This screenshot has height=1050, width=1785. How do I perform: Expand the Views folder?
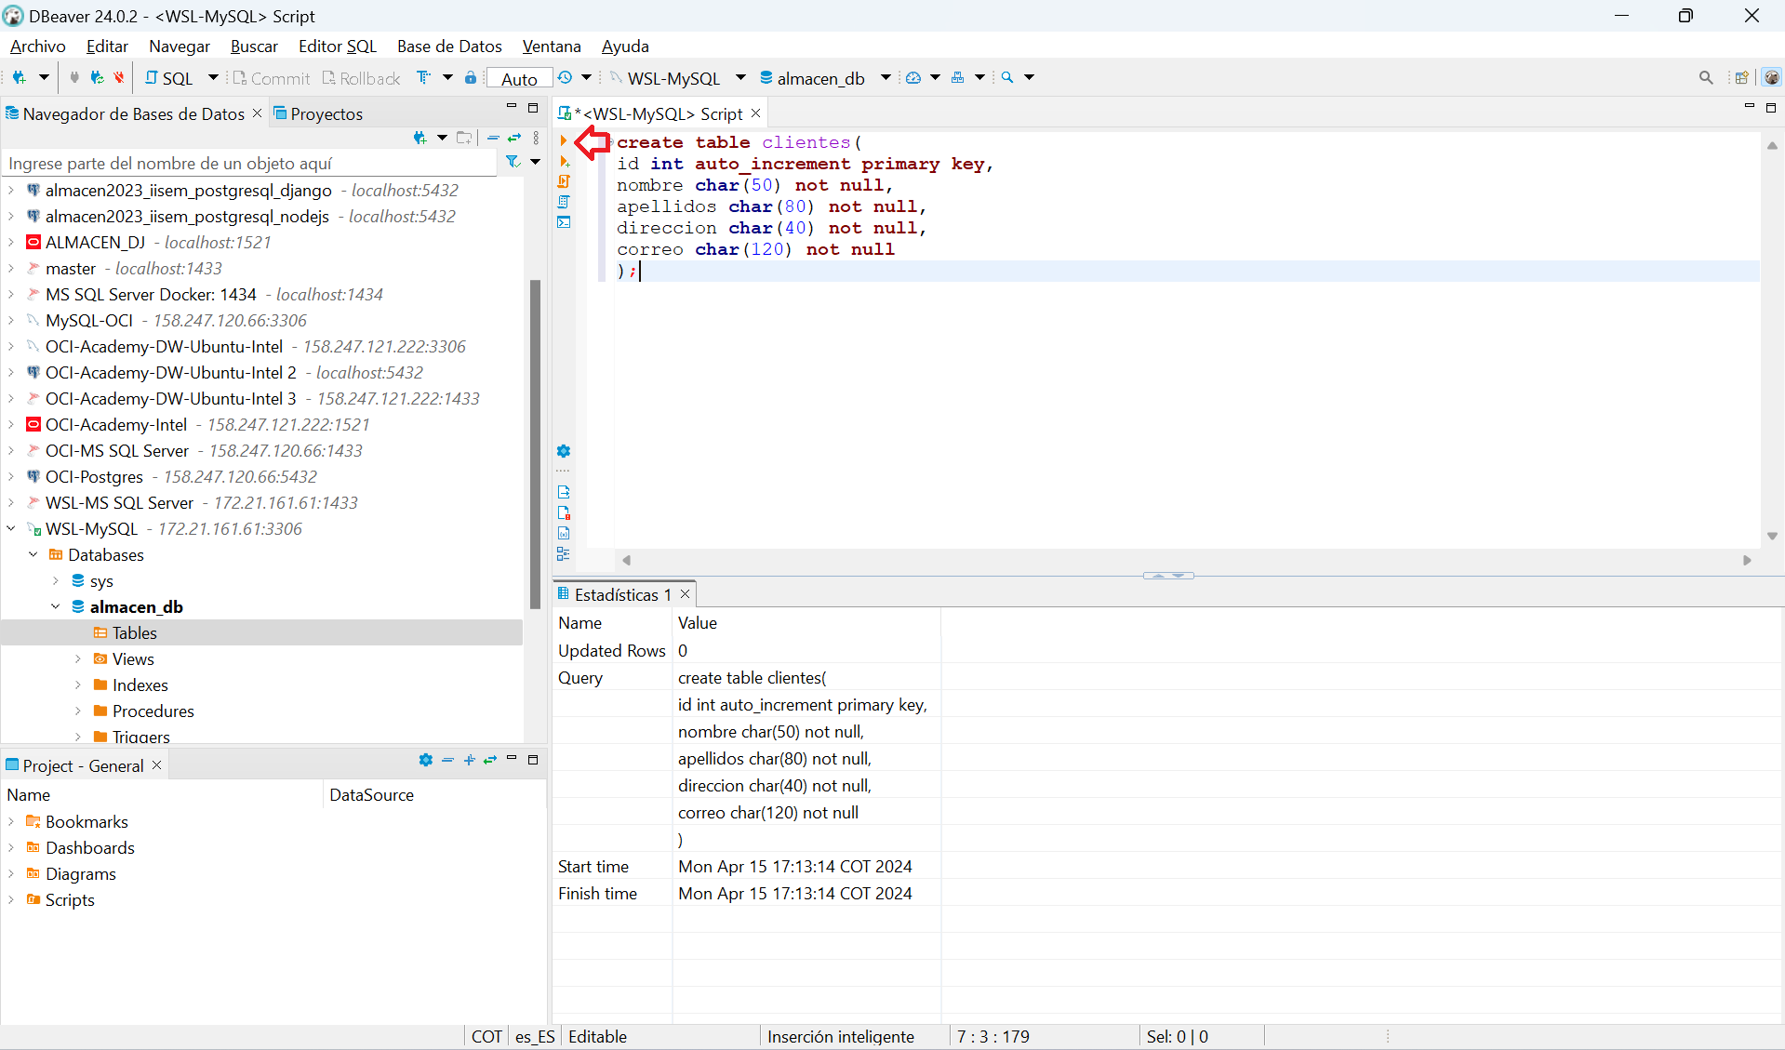78,658
